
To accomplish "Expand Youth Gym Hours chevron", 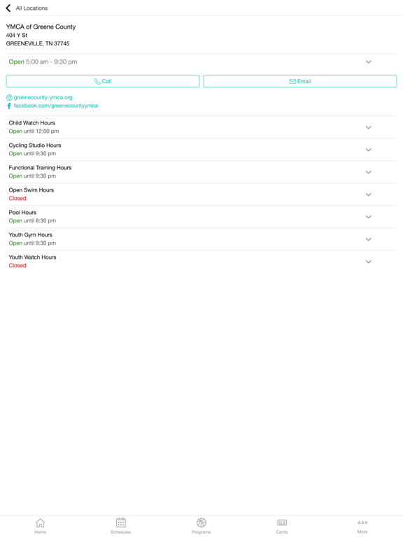I will pyautogui.click(x=369, y=239).
